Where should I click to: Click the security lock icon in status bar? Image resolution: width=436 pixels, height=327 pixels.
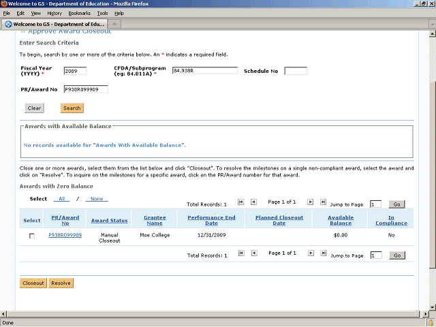[x=431, y=323]
